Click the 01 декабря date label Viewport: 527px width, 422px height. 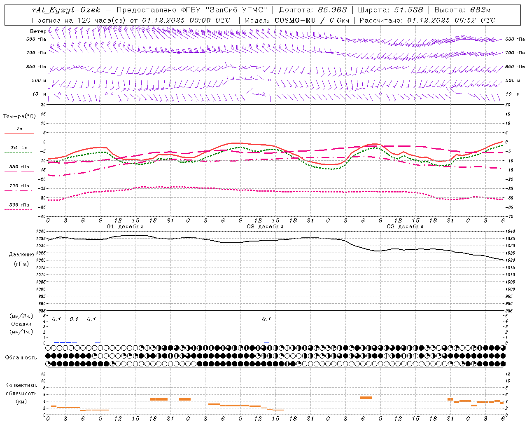[x=125, y=227]
